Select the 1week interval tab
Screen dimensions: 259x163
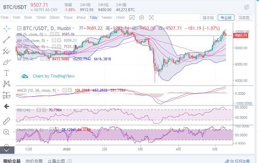coord(106,18)
